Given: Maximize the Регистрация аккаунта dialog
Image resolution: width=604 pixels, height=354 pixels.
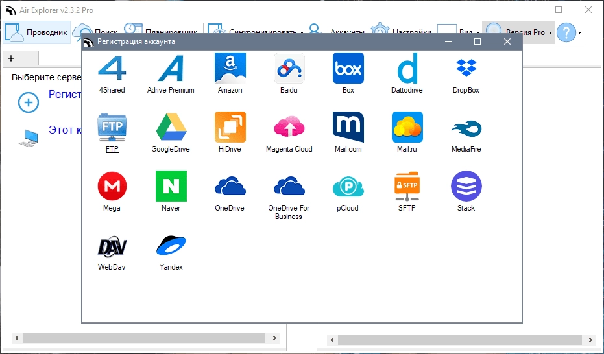Looking at the screenshot, I should (x=477, y=41).
